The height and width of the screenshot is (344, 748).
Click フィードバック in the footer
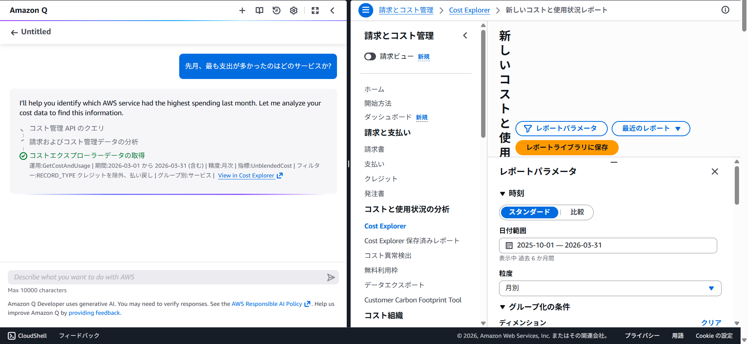[x=79, y=336]
